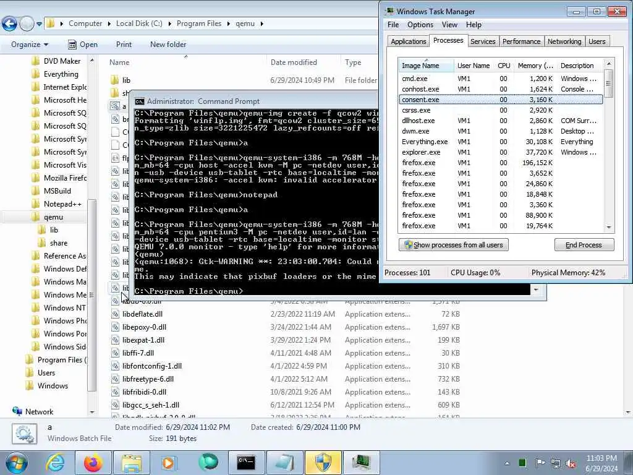This screenshot has width=633, height=475.
Task: Click Command Prompt scrollbar down arrow
Action: pyautogui.click(x=536, y=290)
